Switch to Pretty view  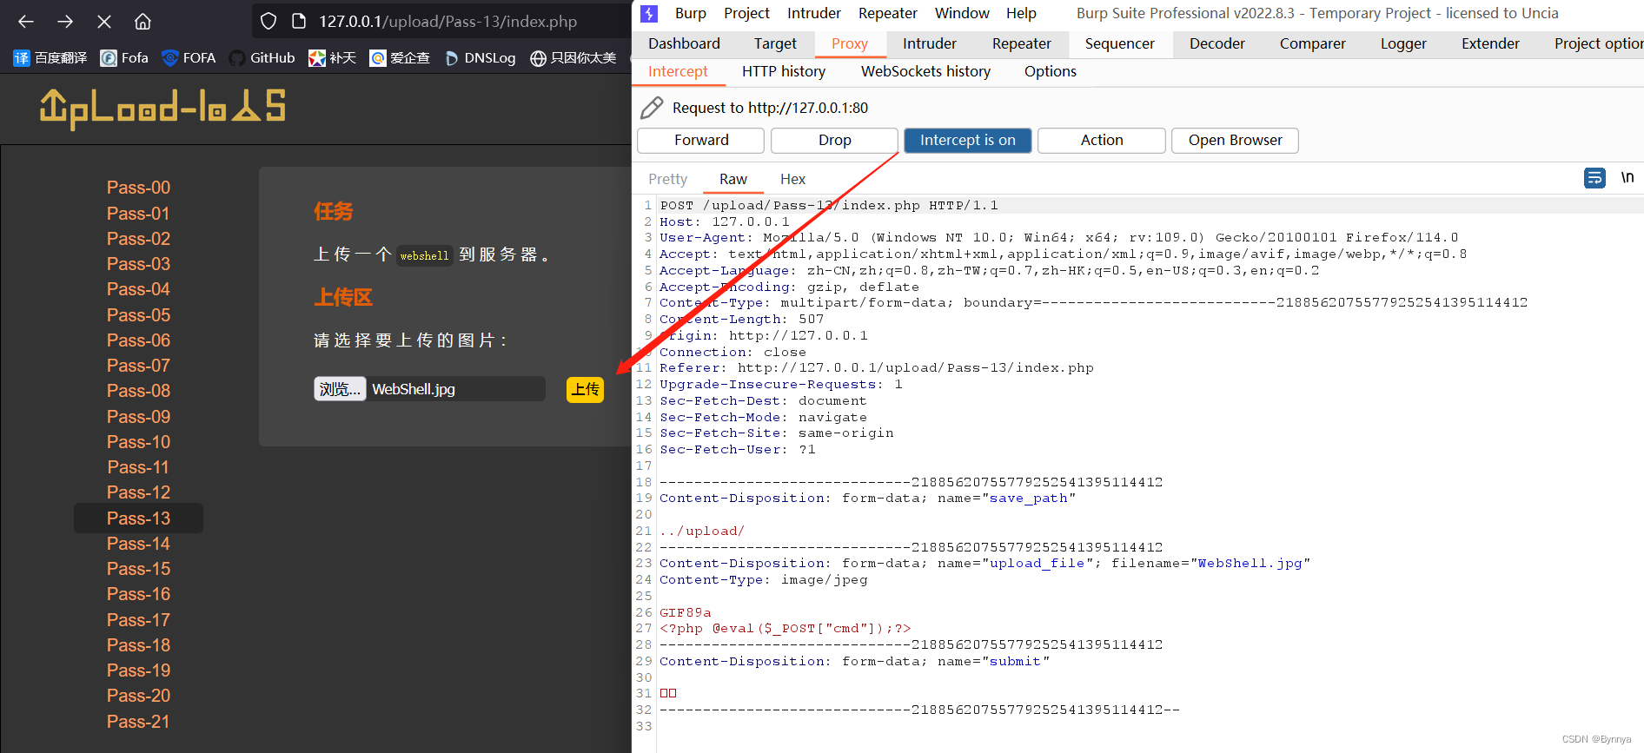click(667, 179)
